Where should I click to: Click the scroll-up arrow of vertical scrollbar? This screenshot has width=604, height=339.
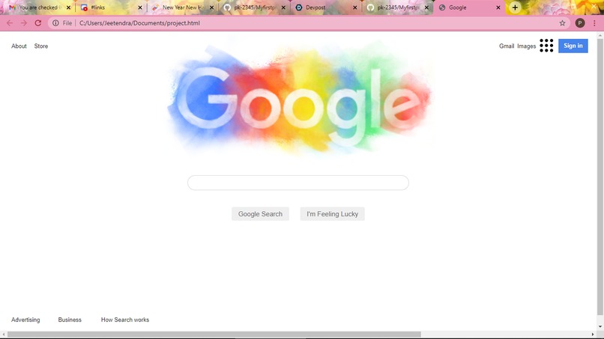pyautogui.click(x=600, y=35)
